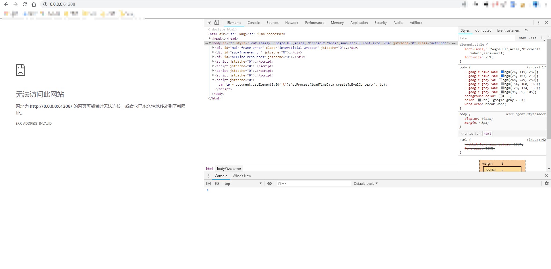Clear the console with the no-entry icon
Viewport: 551px width, 269px height.
coord(216,183)
